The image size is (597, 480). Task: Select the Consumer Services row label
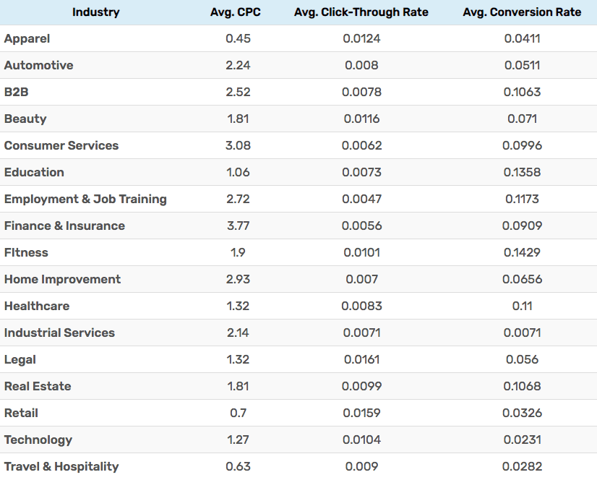(61, 145)
